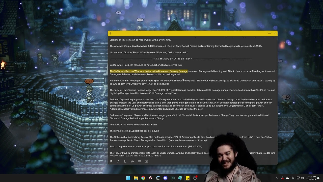Open Discord from the taskbar
This screenshot has height=182, width=323.
pos(165,178)
